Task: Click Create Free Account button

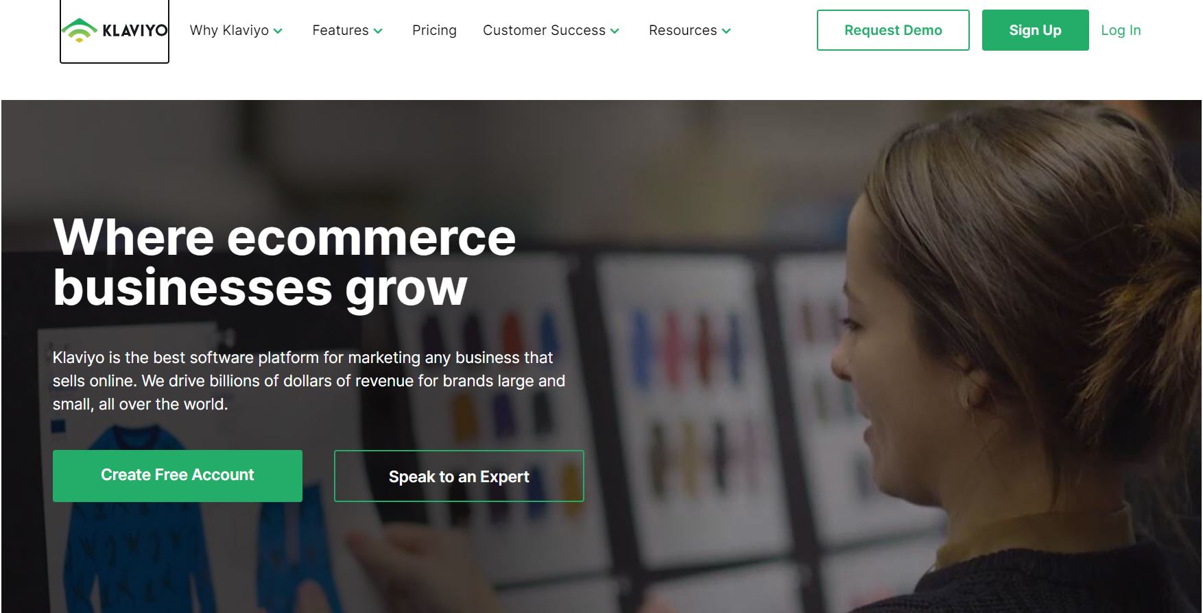Action: tap(178, 475)
